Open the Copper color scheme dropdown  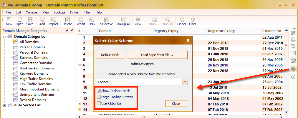click(x=185, y=82)
